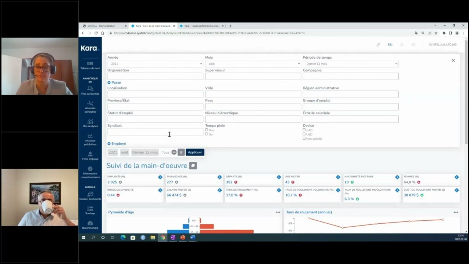Image resolution: width=469 pixels, height=264 pixels.
Task: Open Analyses prédictives in the sidebar
Action: 90,139
